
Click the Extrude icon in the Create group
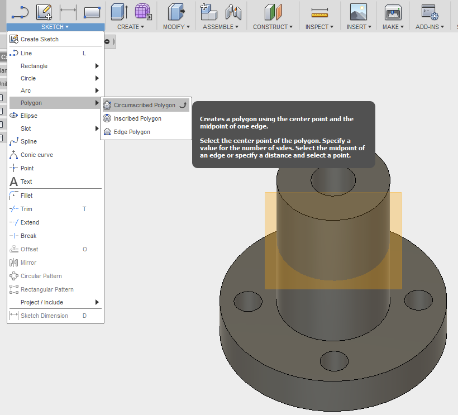click(x=119, y=11)
